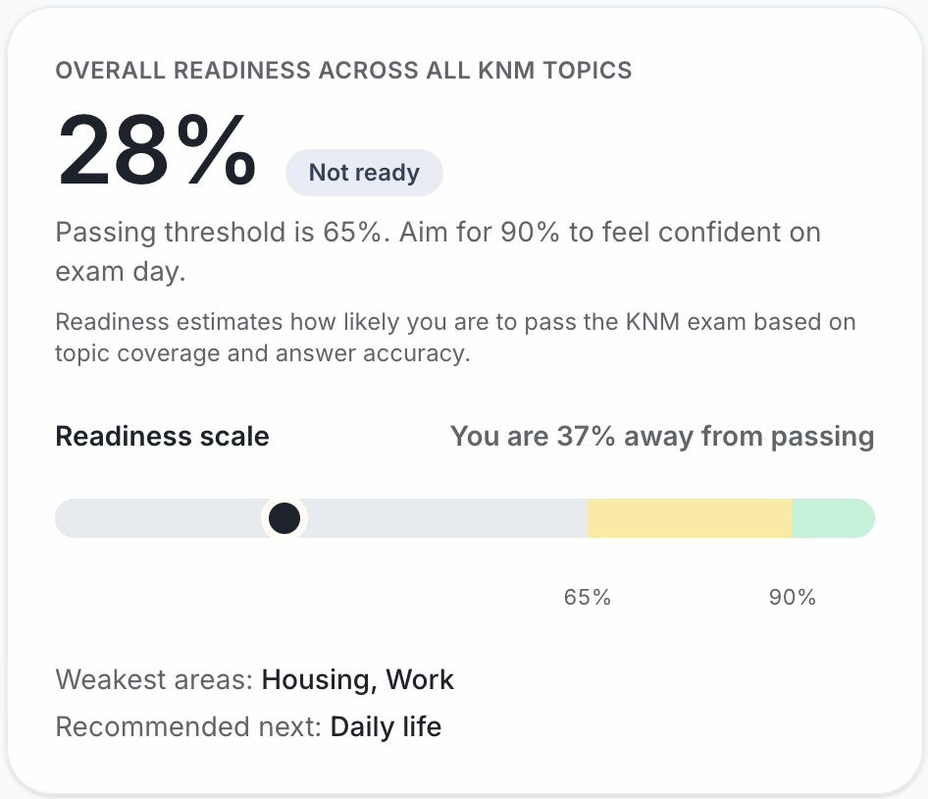Click the green confident zone of the scale

(x=833, y=518)
